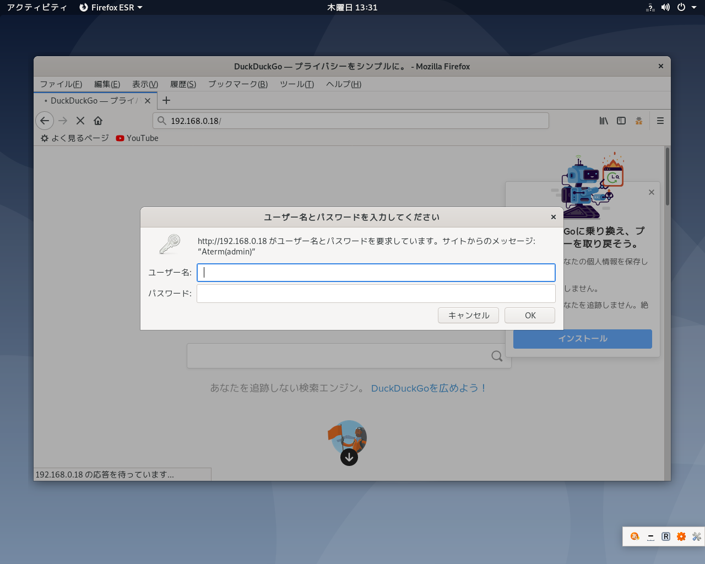Toggle the sidebar icon in toolbar
Viewport: 705px width, 564px height.
pos(621,121)
